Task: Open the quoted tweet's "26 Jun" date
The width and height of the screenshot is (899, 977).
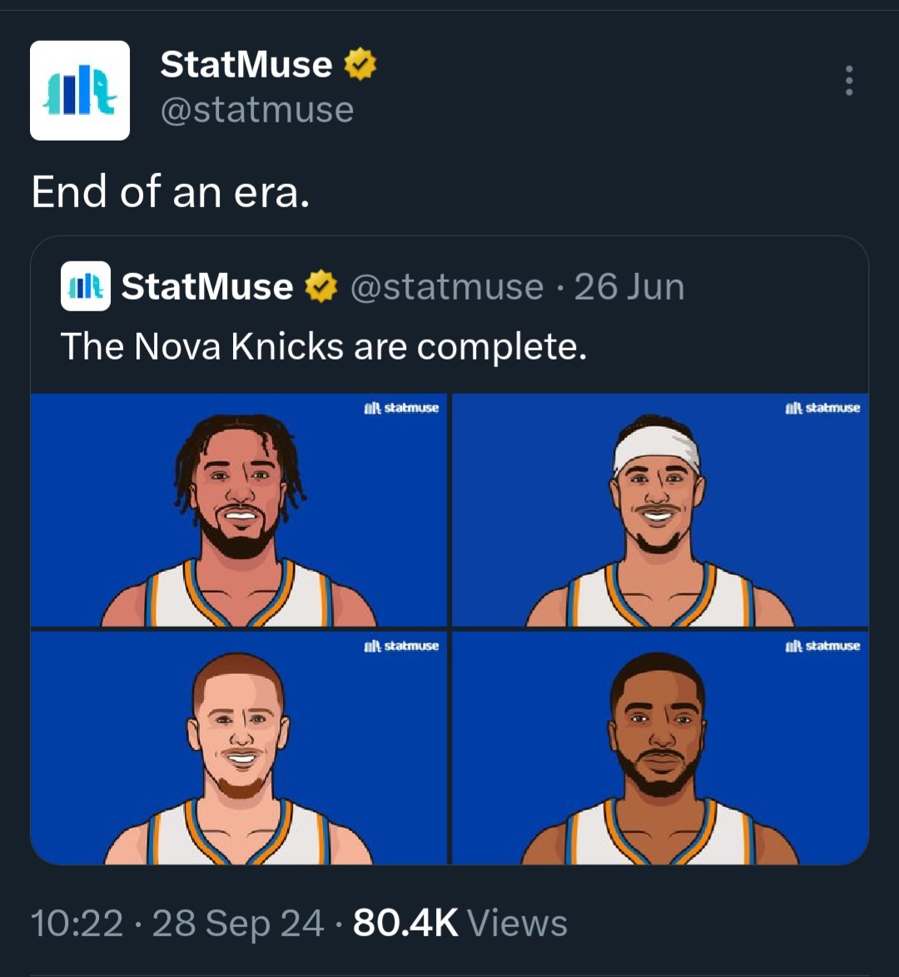Action: pos(629,287)
